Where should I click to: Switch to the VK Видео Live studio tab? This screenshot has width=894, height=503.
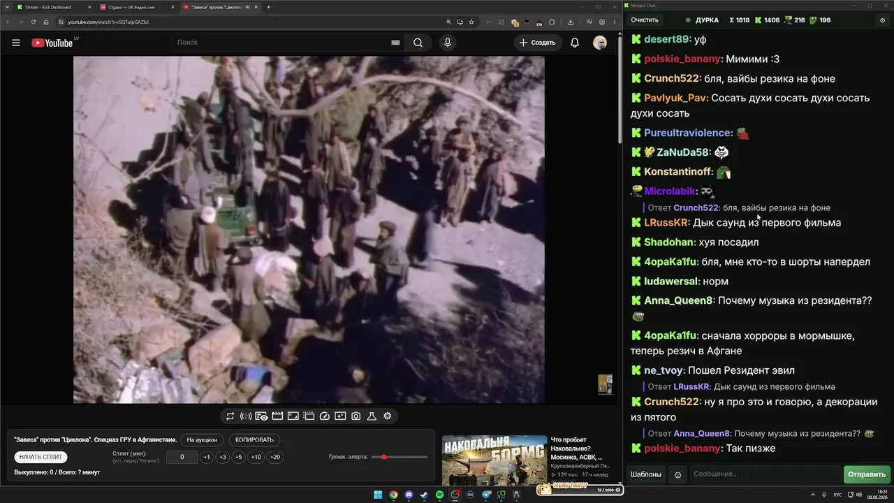(136, 7)
